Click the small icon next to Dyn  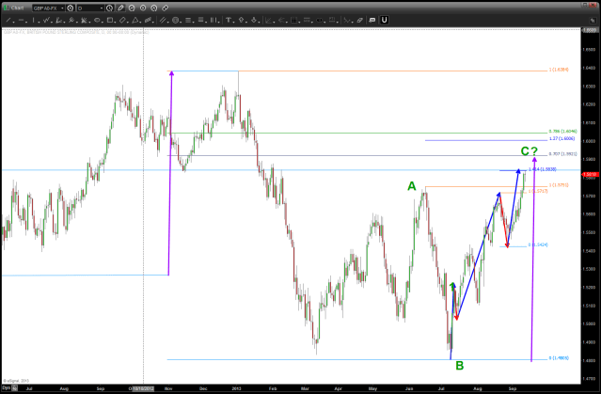[x=14, y=387]
